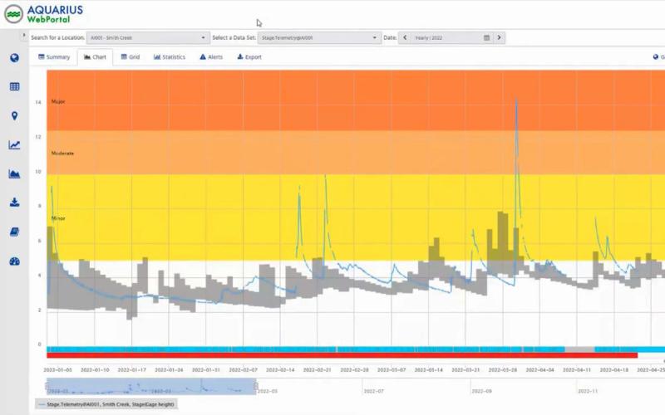Click the 2022-01-17 x-axis date label
665x415 pixels.
click(132, 370)
